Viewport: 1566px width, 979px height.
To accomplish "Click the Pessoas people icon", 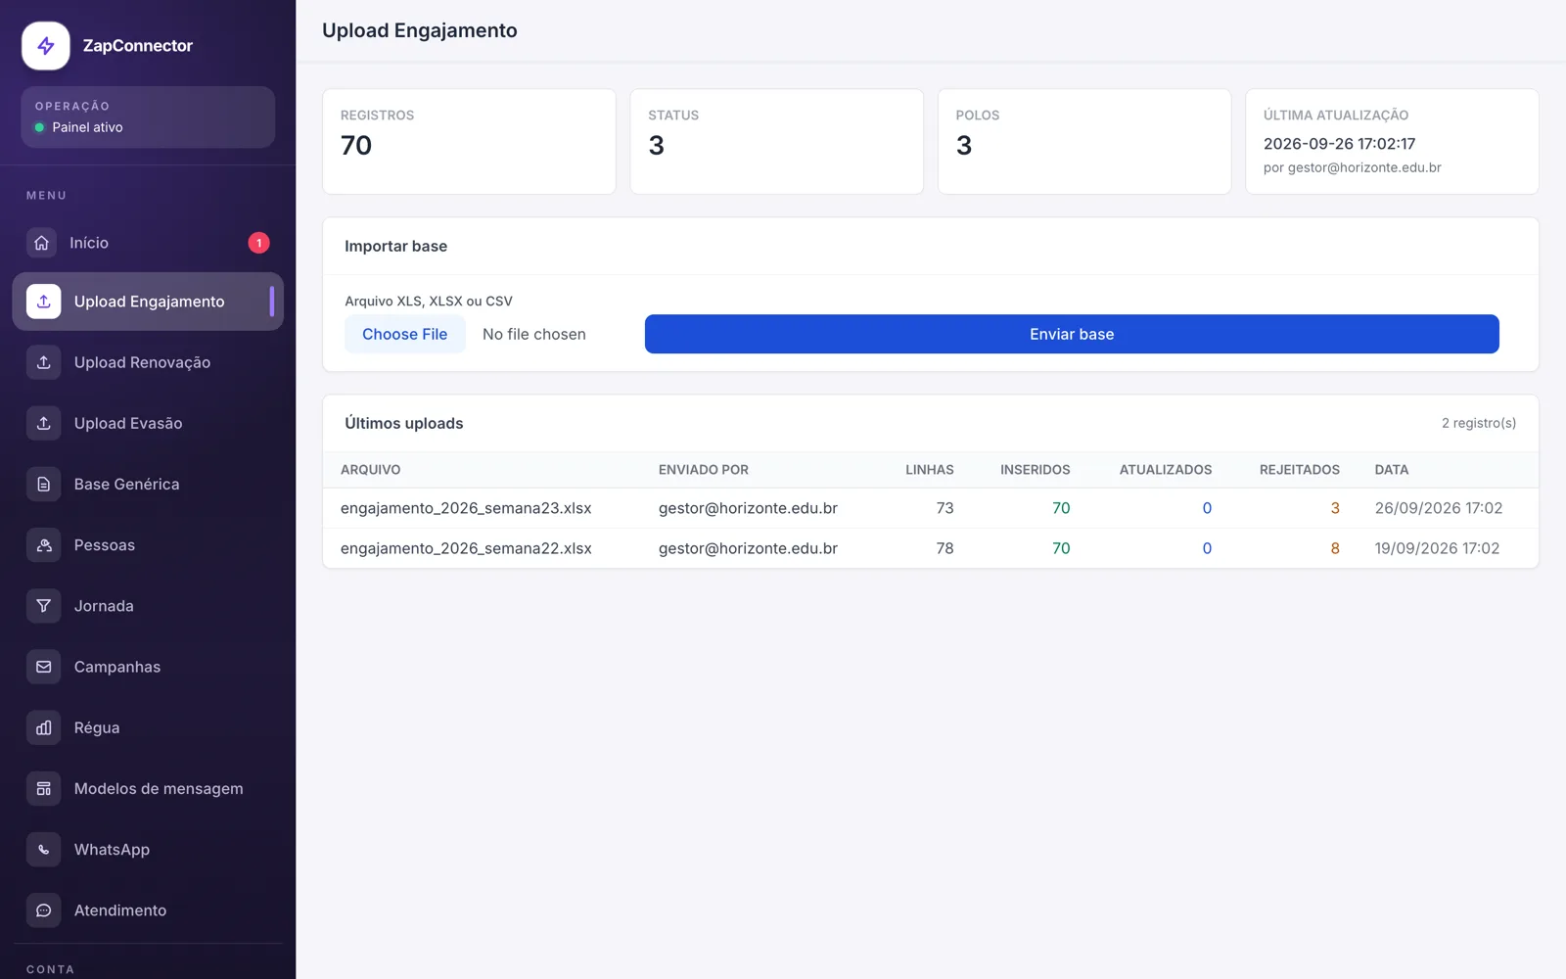I will pos(44,545).
